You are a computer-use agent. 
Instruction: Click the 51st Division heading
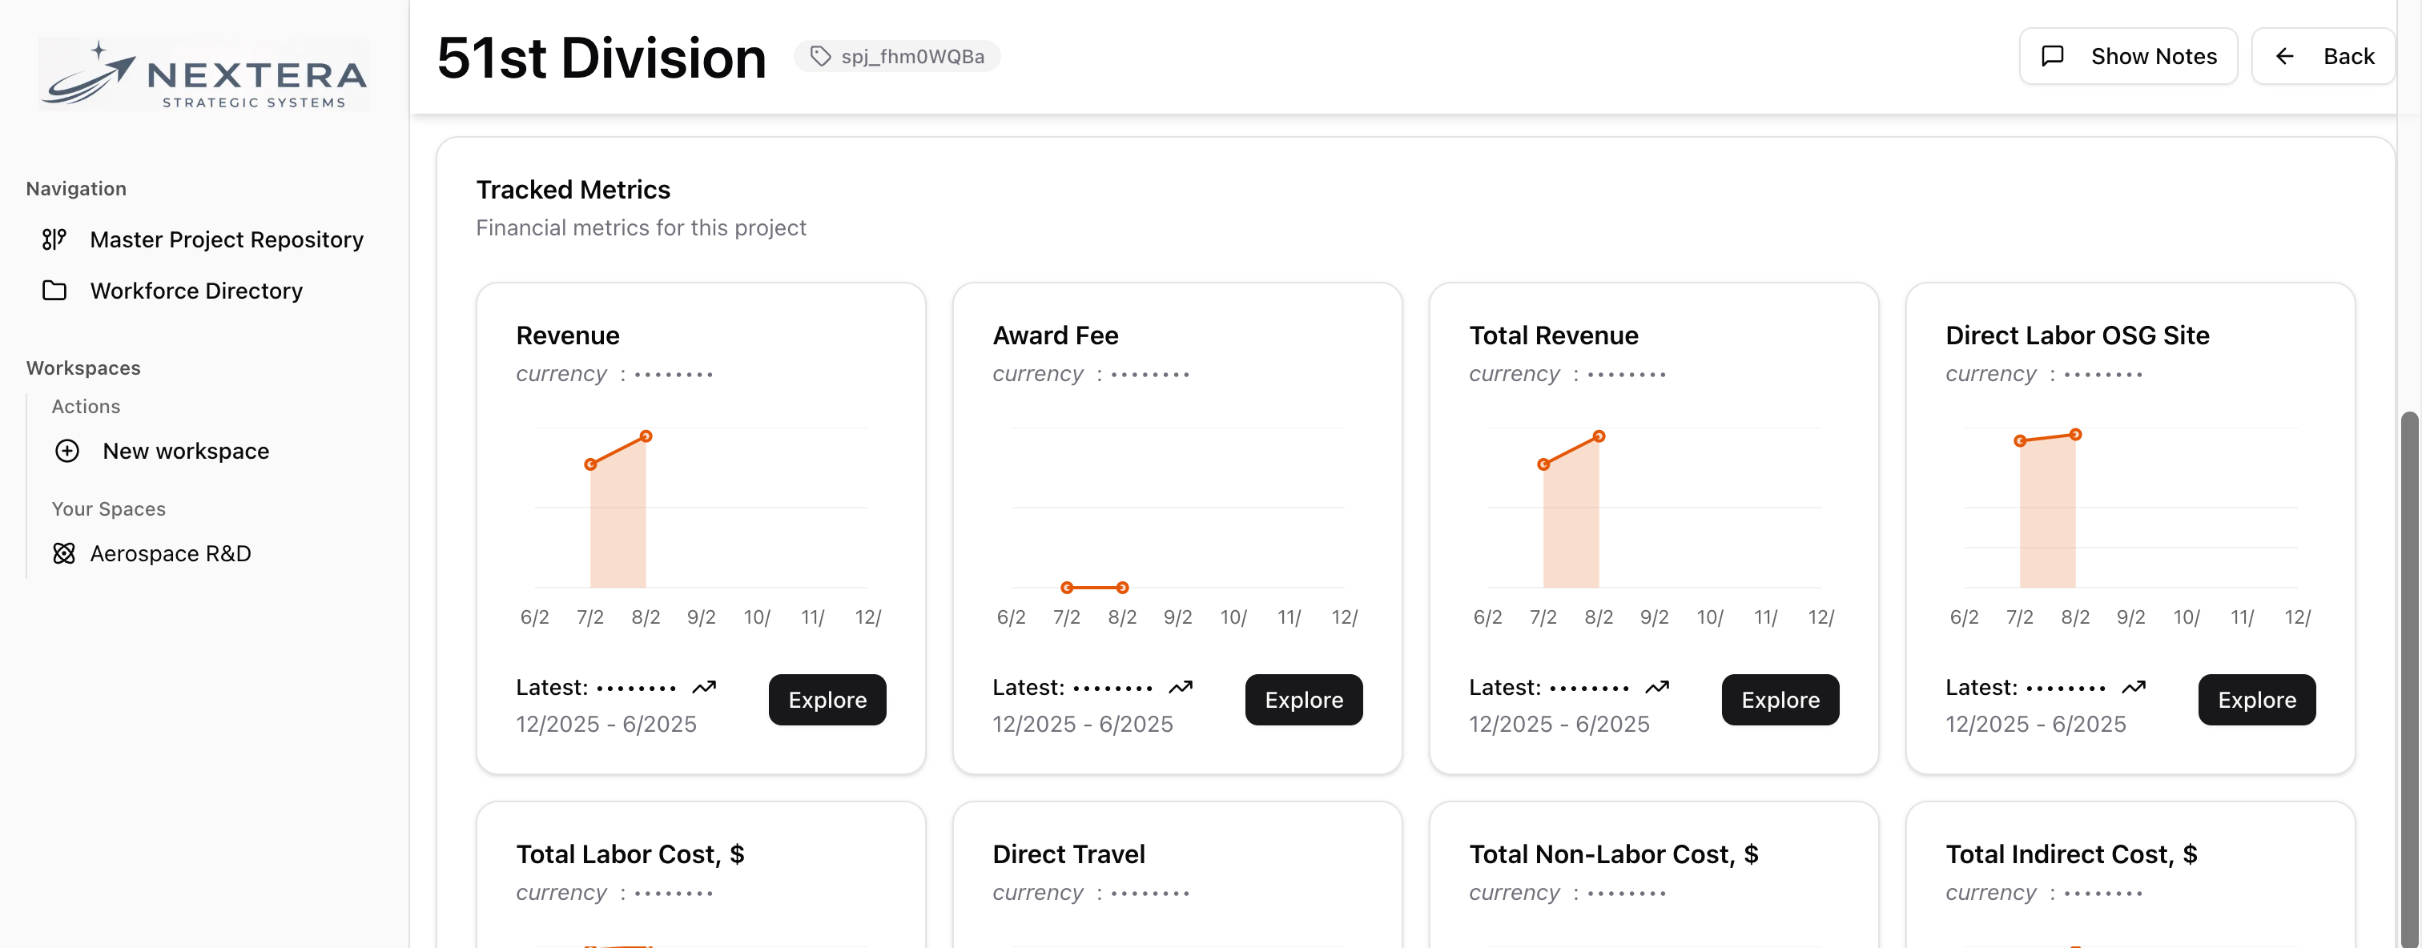(601, 58)
